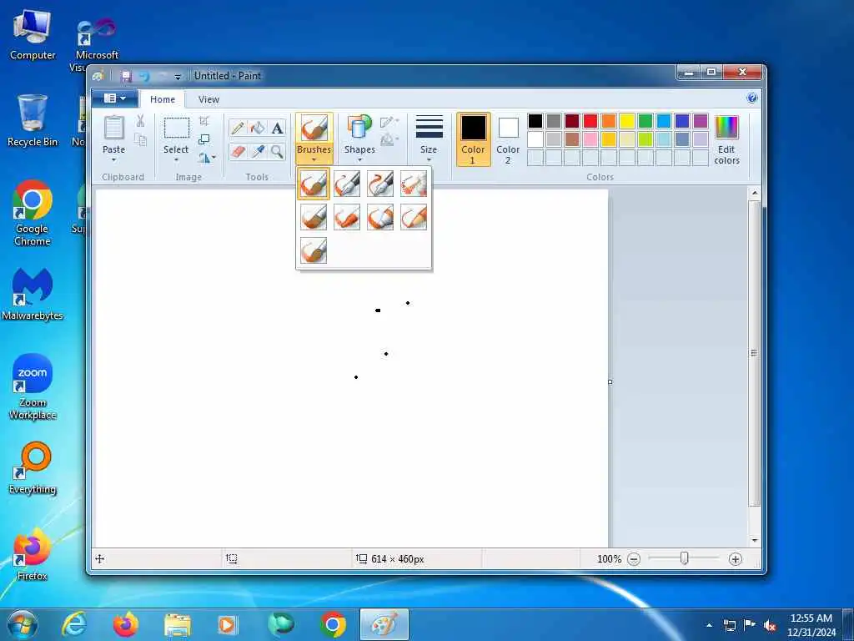Click the volume speaker tray icon
Screen dimensions: 854x641
pyautogui.click(x=770, y=626)
